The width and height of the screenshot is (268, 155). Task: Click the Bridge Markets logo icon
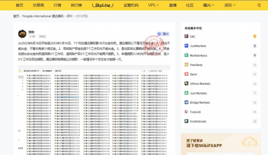186,102
